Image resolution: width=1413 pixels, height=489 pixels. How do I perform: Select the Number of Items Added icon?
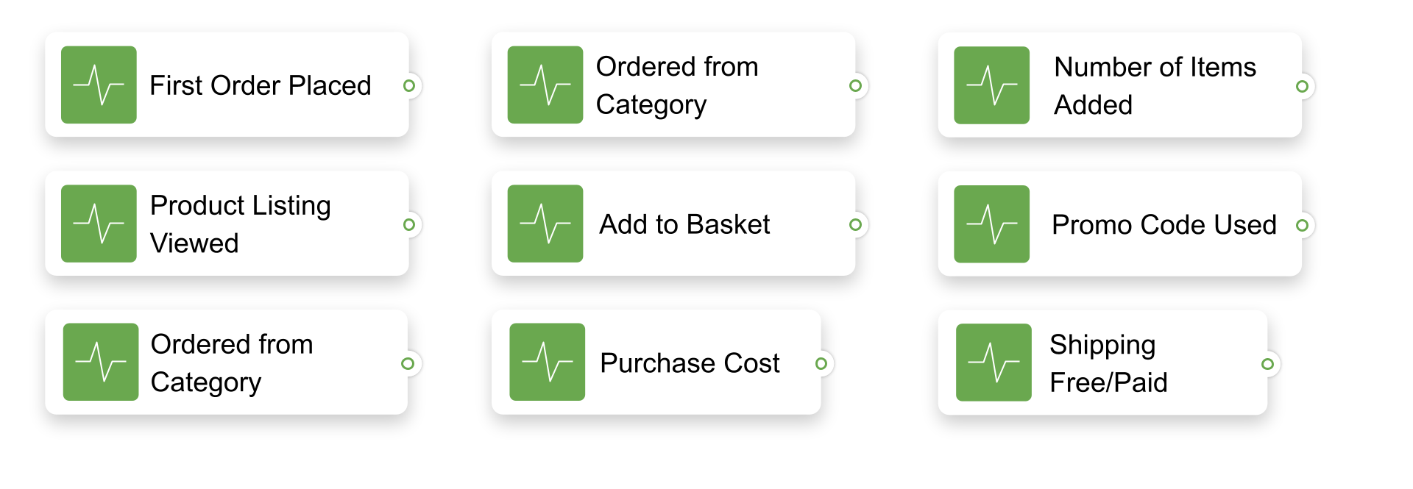click(x=991, y=85)
